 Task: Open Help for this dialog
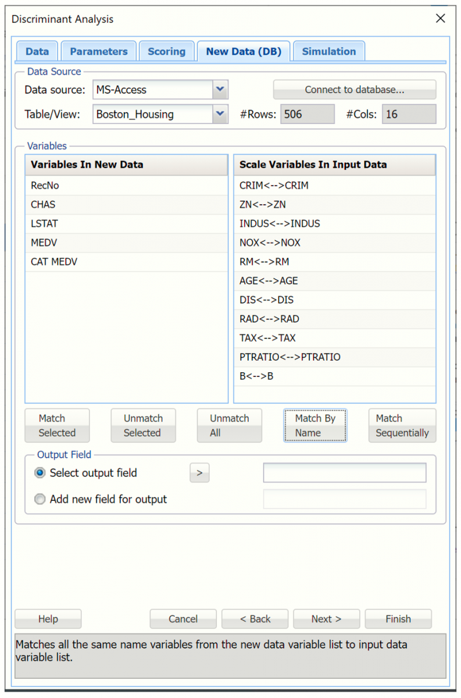pyautogui.click(x=48, y=619)
